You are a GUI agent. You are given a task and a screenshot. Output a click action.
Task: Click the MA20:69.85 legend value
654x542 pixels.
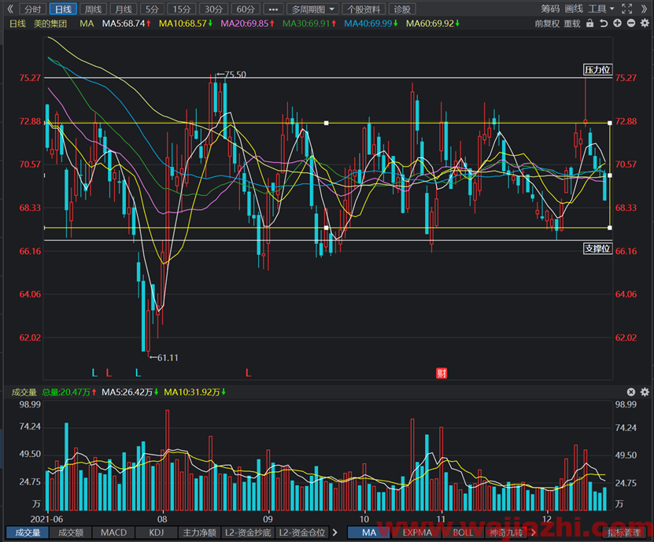[x=247, y=24]
